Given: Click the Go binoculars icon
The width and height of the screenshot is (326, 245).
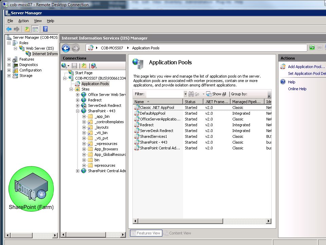Looking at the screenshot, I should click(191, 94).
